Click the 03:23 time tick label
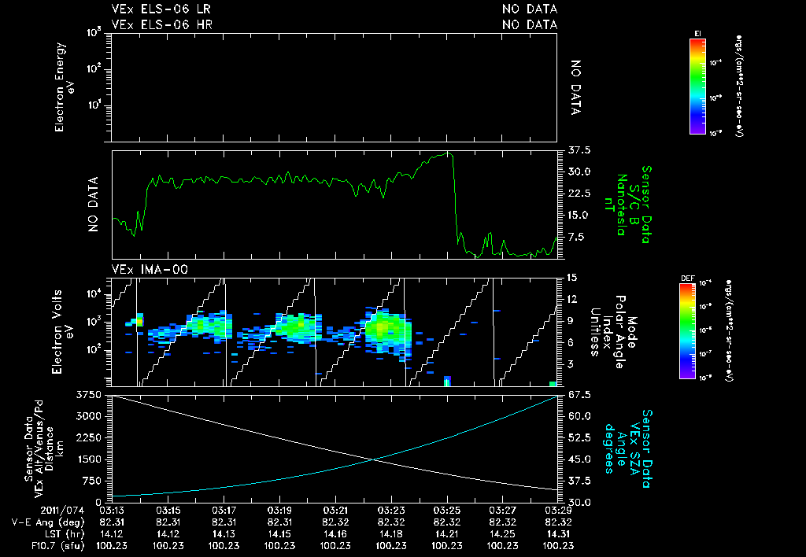The image size is (806, 557). 391,511
